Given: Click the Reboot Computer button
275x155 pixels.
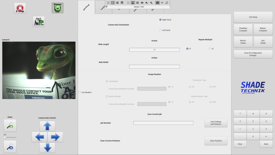Looking at the screenshot, I should (x=263, y=29).
